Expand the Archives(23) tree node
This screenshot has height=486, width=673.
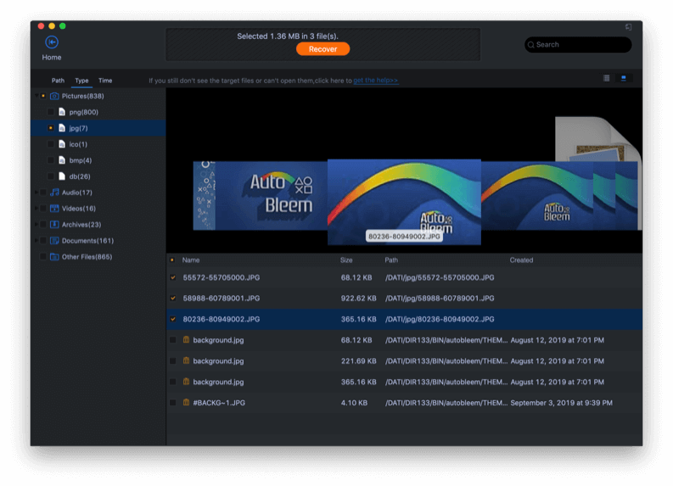[x=36, y=225]
